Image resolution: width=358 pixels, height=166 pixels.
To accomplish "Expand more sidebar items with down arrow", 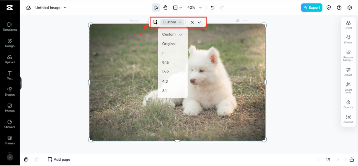I will click(10, 157).
